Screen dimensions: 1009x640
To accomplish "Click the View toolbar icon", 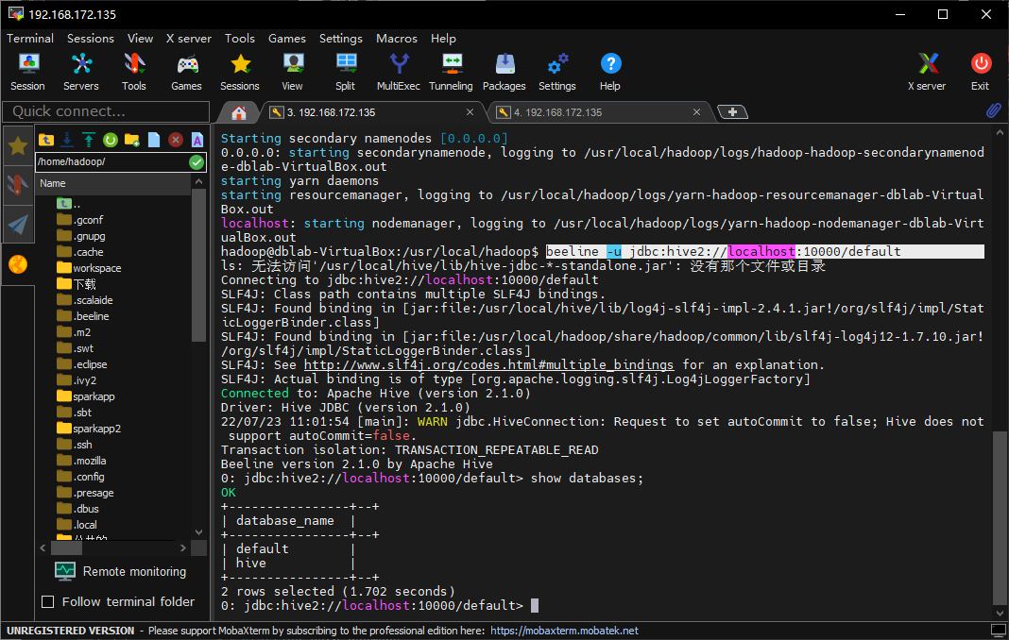I will coord(293,72).
